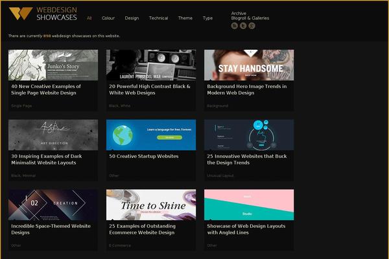Click the Webdesign Showcases logo
Image resolution: width=389 pixels, height=259 pixels.
point(43,14)
